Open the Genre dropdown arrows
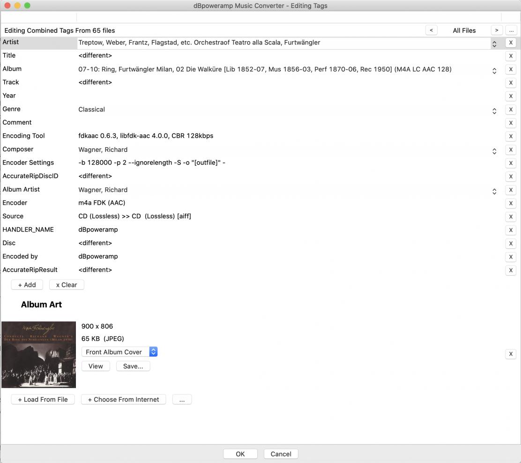This screenshot has height=463, width=521. coord(494,111)
